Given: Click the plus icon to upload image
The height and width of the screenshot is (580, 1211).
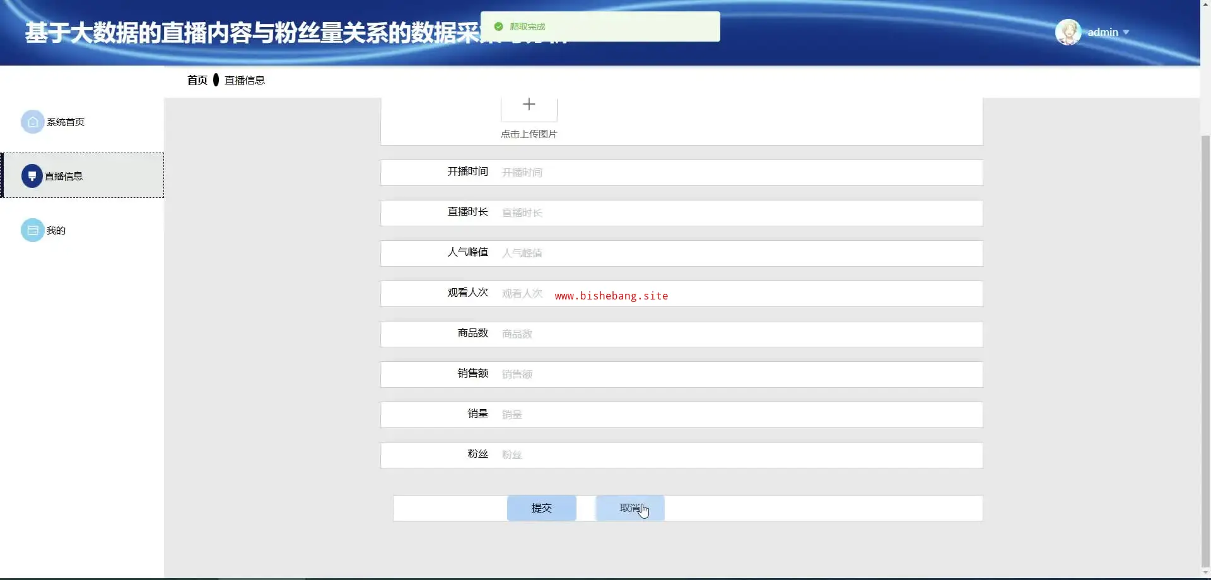Looking at the screenshot, I should pos(529,105).
